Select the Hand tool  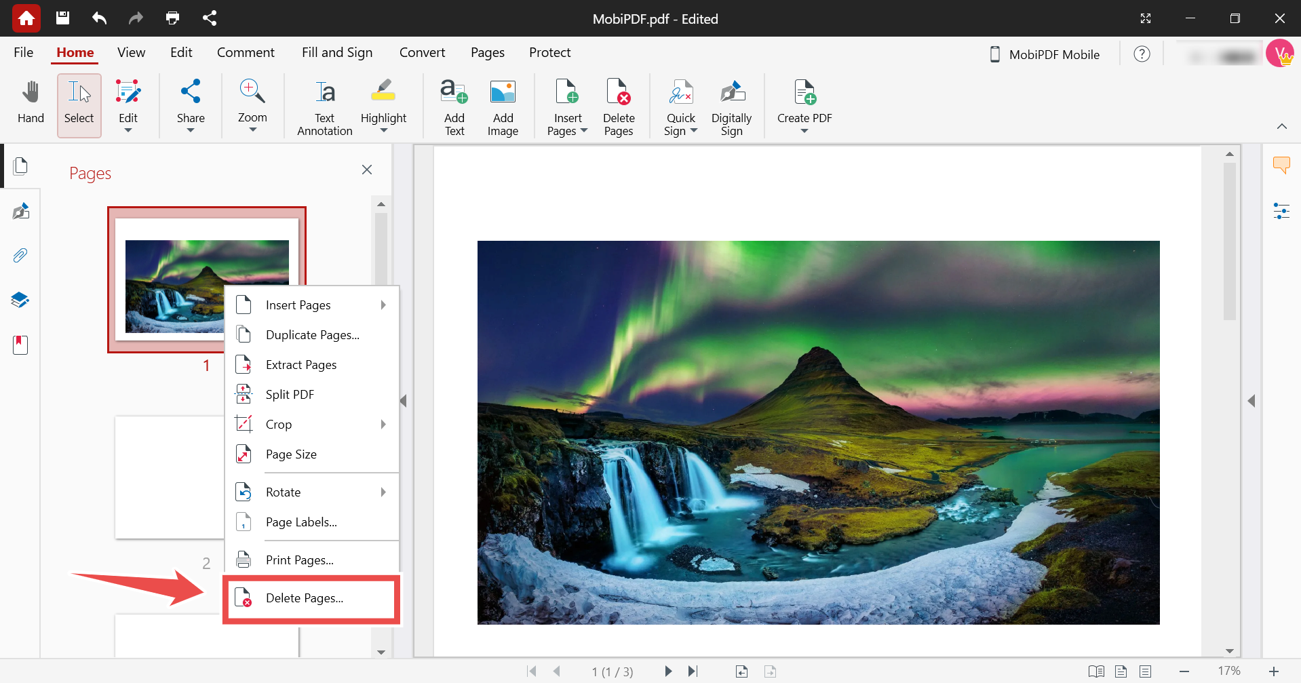[31, 103]
